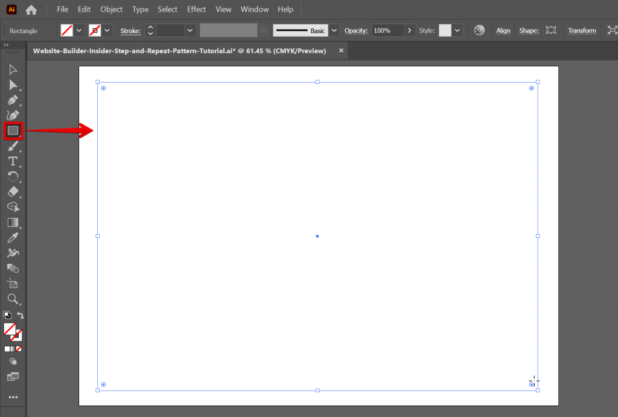Viewport: 618px width, 417px height.
Task: Open the File menu
Action: tap(62, 9)
